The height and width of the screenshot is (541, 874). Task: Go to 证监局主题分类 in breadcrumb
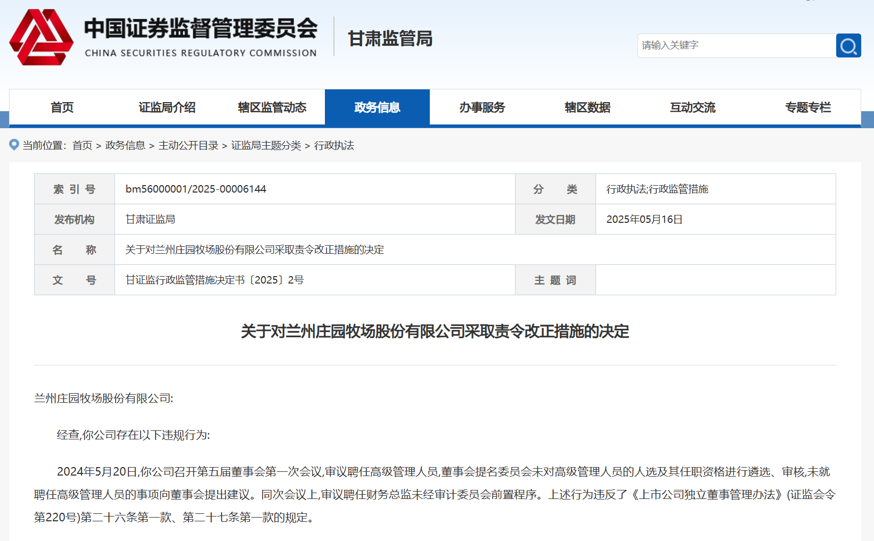coord(266,145)
